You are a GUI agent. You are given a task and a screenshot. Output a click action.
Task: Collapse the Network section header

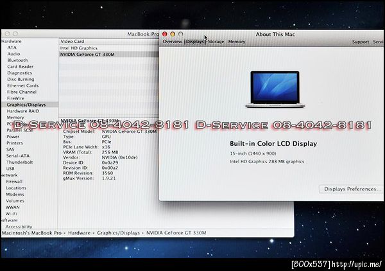[x=10, y=175]
